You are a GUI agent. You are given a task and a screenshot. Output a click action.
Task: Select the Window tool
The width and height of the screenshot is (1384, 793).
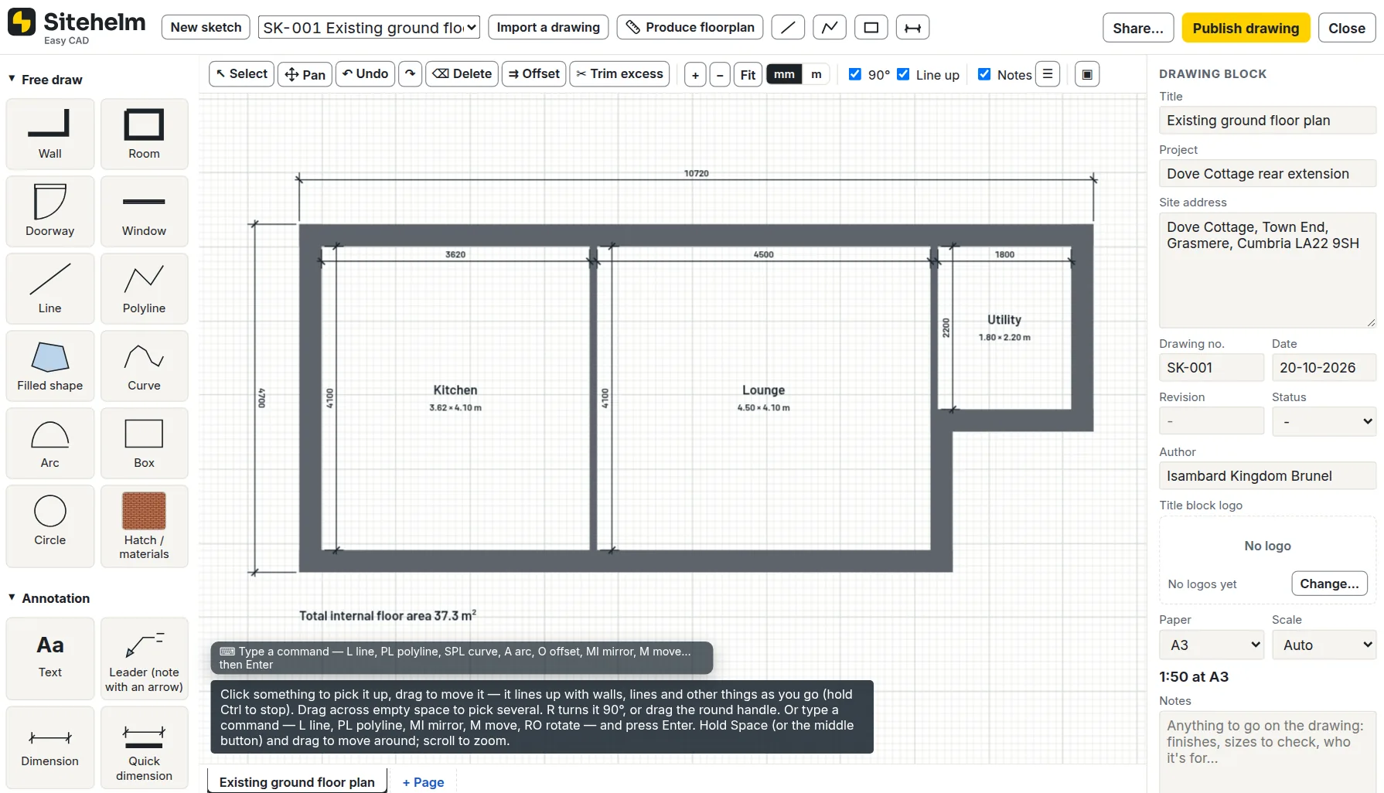click(x=144, y=211)
